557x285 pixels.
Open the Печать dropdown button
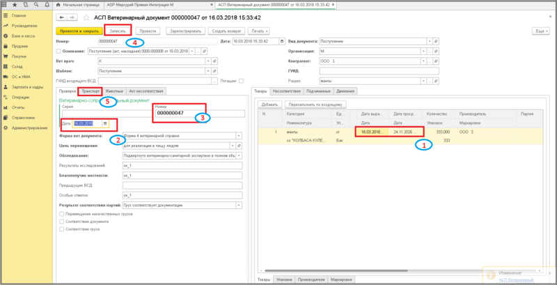(259, 31)
